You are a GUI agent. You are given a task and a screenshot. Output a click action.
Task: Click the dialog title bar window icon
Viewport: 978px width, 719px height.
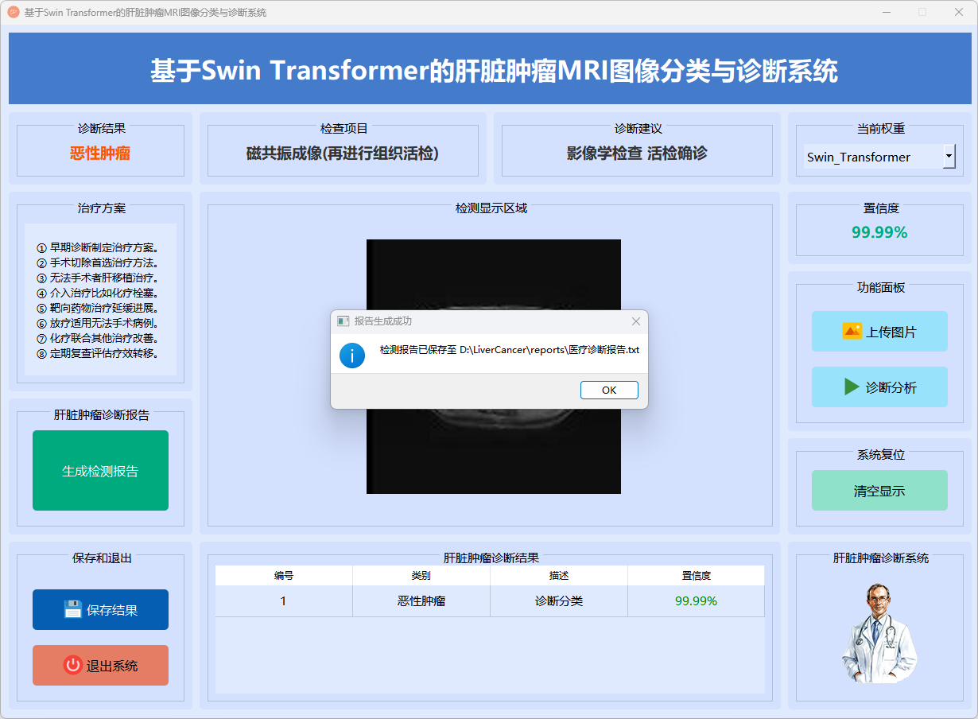pos(343,321)
